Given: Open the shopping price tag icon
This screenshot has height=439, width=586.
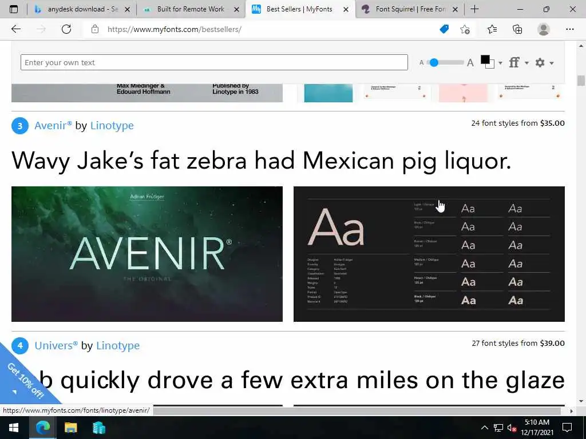Looking at the screenshot, I should 444,29.
